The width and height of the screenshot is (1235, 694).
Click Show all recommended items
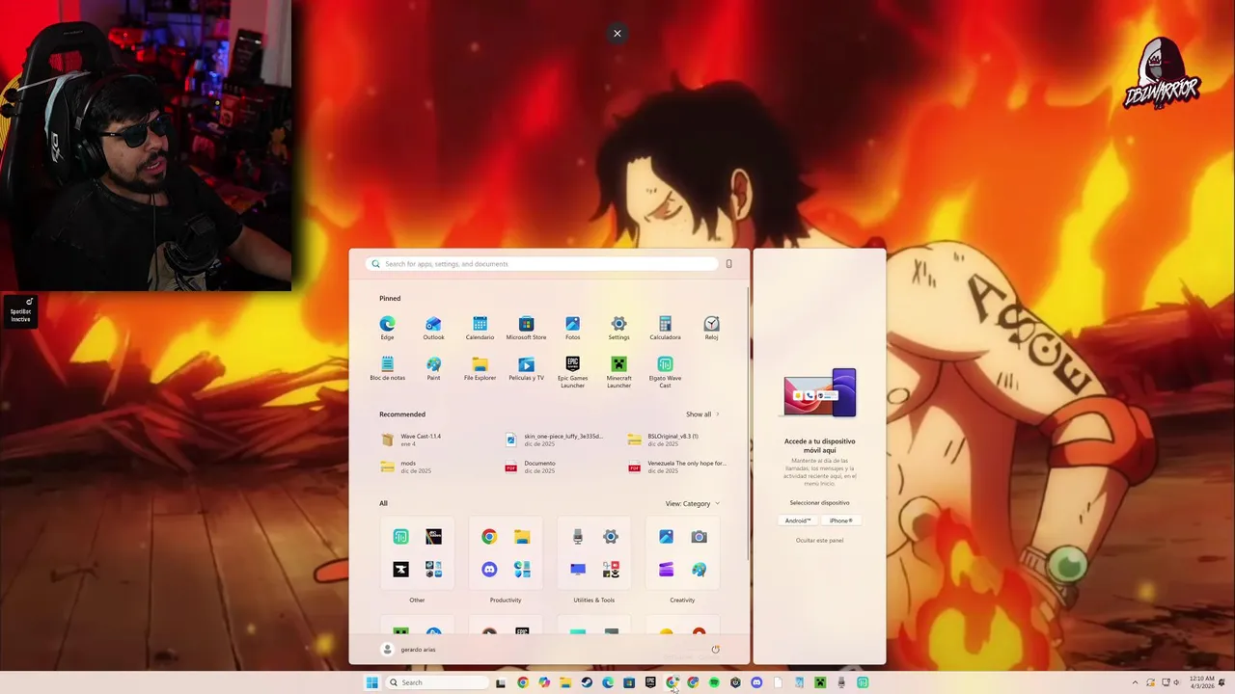click(702, 414)
